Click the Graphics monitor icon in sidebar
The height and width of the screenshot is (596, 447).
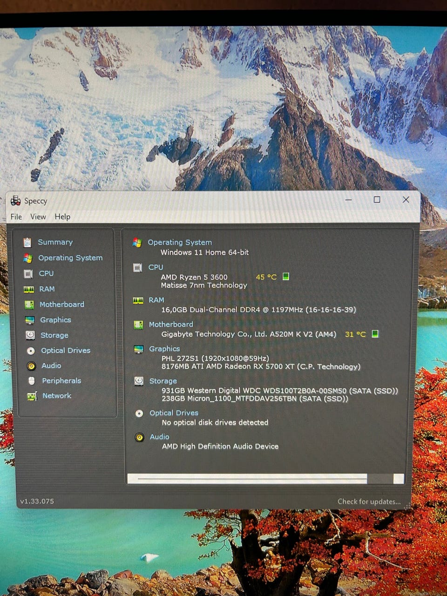point(30,320)
